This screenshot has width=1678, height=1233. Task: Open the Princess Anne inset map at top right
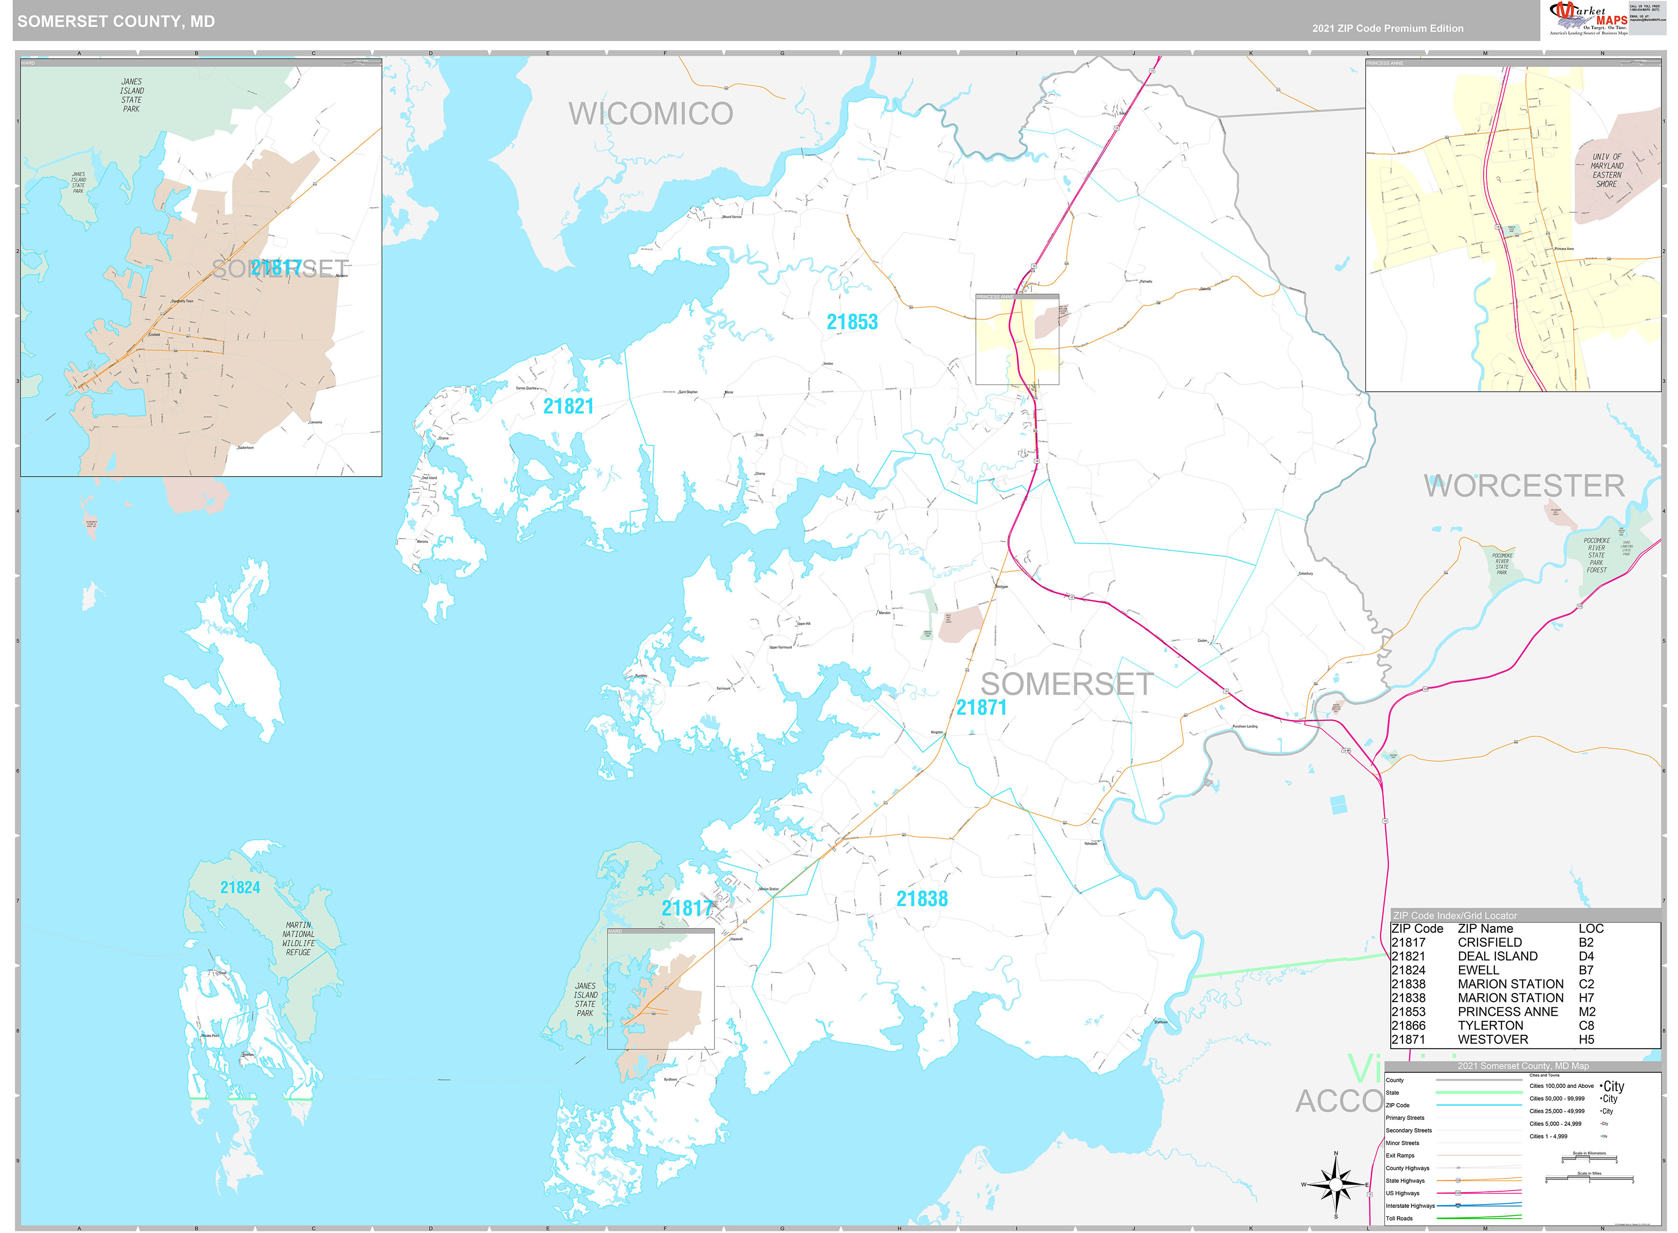(x=1513, y=225)
